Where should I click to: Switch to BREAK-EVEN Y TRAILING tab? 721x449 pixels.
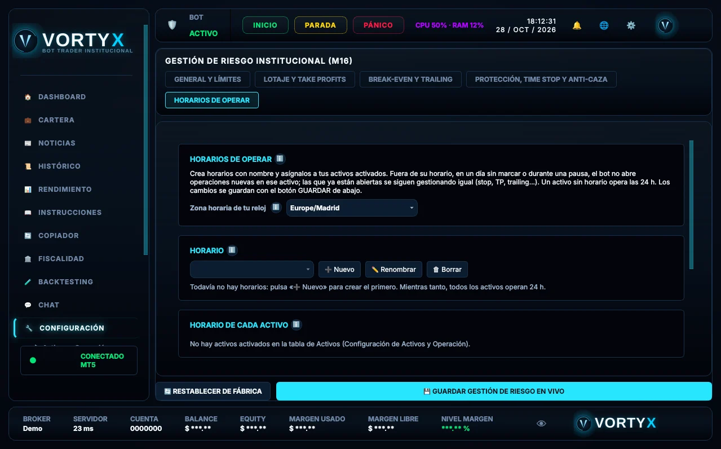(410, 80)
